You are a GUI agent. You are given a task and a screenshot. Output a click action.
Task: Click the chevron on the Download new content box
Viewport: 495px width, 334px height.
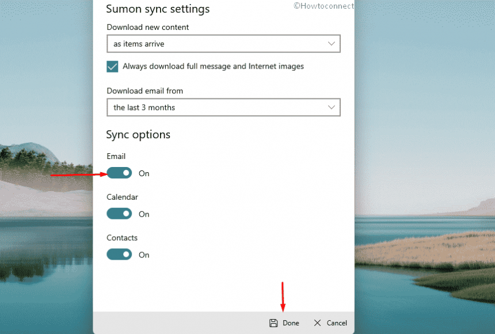point(332,43)
